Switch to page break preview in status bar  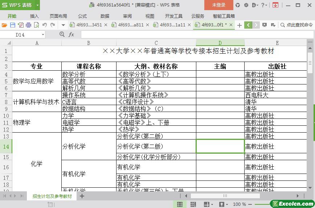pos(193,204)
